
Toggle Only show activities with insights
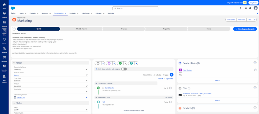[124, 69]
